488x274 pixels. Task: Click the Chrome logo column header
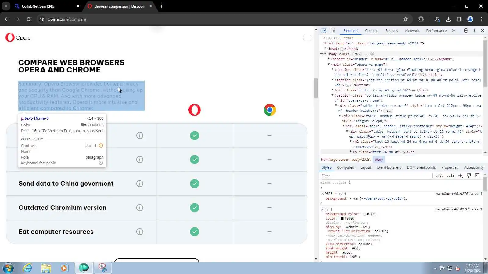tap(270, 110)
